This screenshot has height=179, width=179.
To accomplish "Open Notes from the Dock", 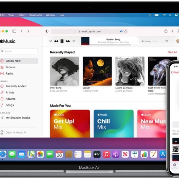I will pyautogui.click(x=87, y=154).
